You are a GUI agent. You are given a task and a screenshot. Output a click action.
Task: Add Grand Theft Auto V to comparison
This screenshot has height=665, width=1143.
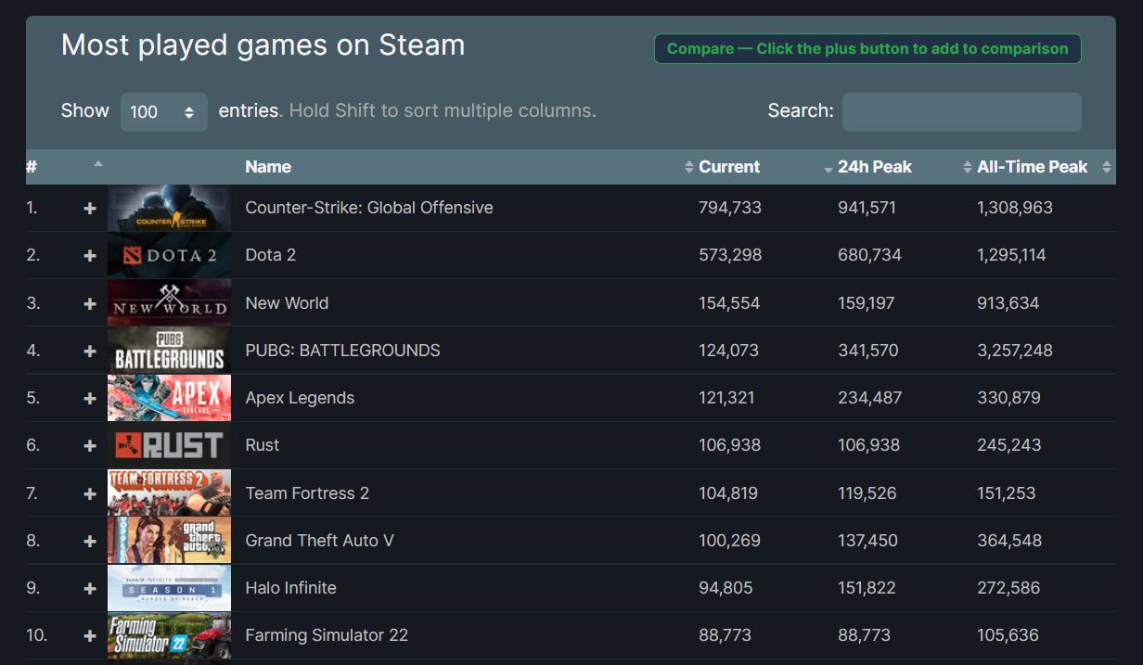[x=90, y=541]
